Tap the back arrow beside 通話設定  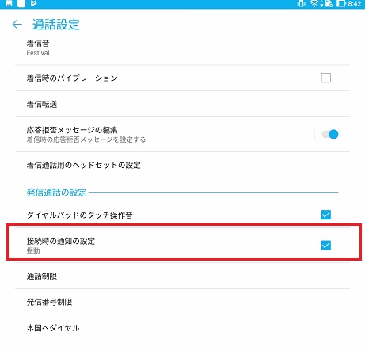[17, 25]
